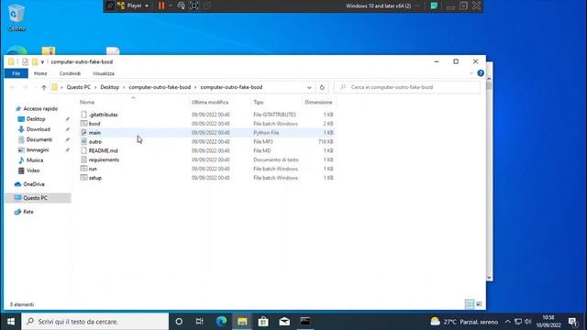Screen dimensions: 587x330
Task: Click the Explorer help question mark icon
Action: (481, 73)
